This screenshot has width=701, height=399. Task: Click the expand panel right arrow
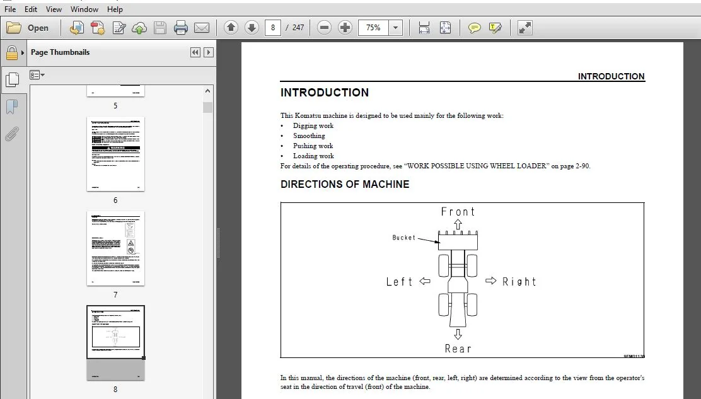coord(208,52)
